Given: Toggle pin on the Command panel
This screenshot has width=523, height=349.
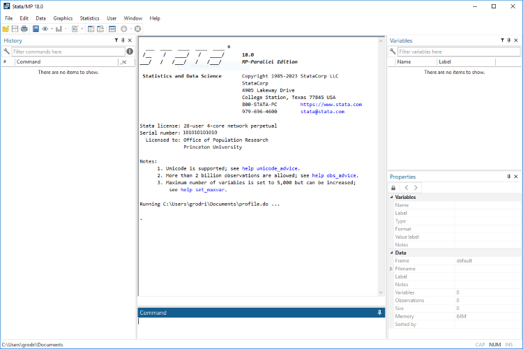Looking at the screenshot, I should coord(379,313).
